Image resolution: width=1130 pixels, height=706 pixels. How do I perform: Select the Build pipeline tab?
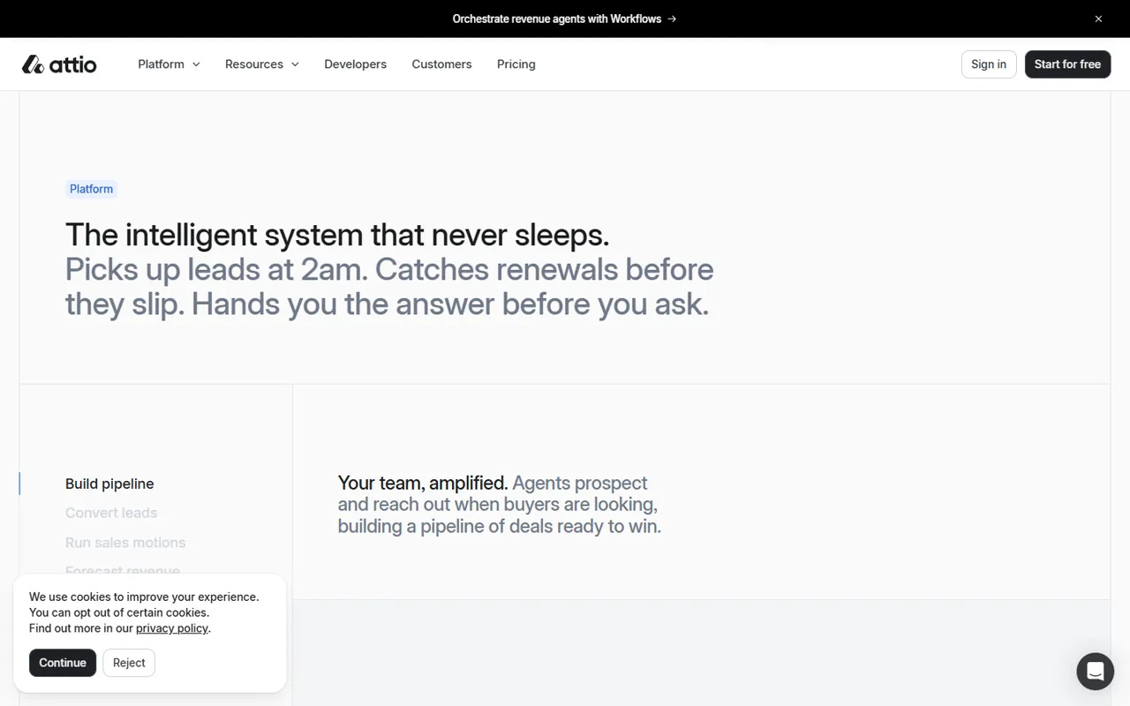click(x=109, y=484)
